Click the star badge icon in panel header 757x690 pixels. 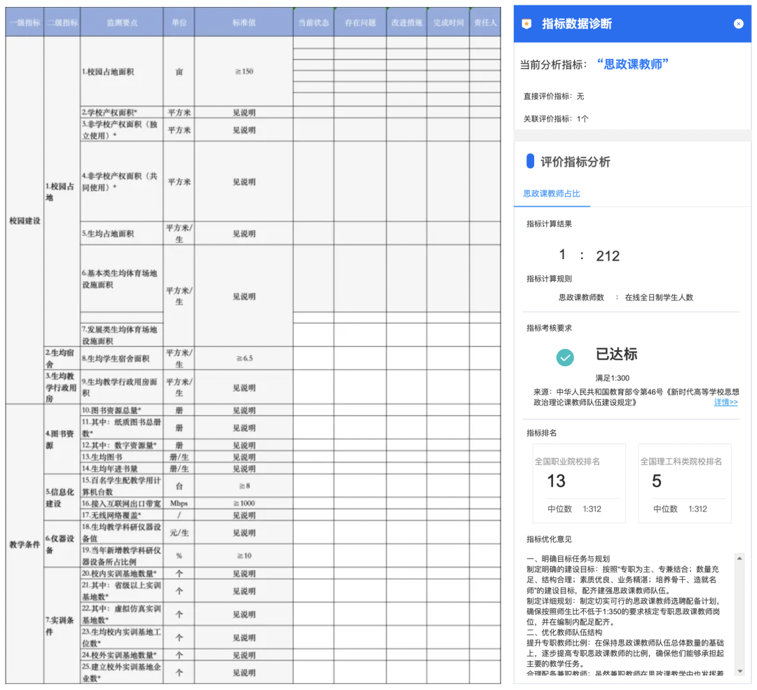pos(527,24)
